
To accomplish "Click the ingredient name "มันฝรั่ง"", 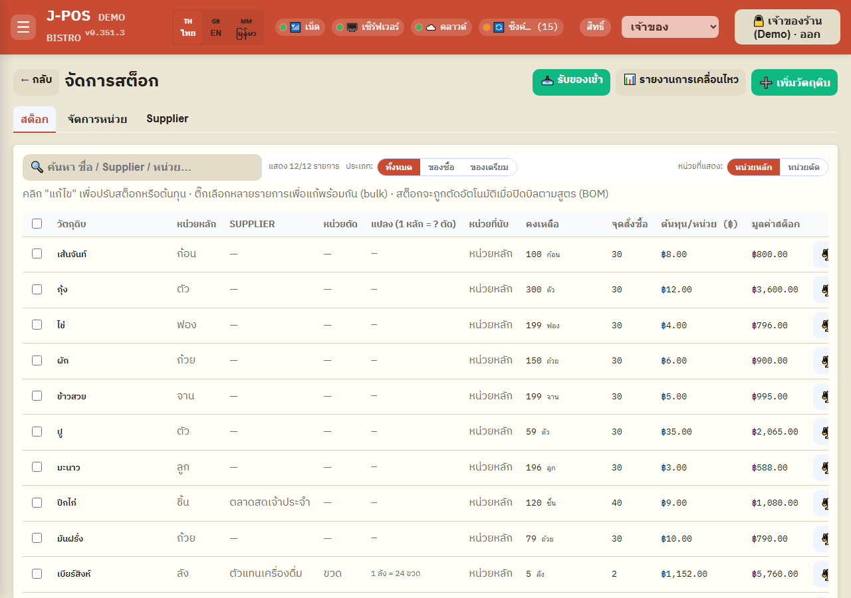I will point(70,538).
